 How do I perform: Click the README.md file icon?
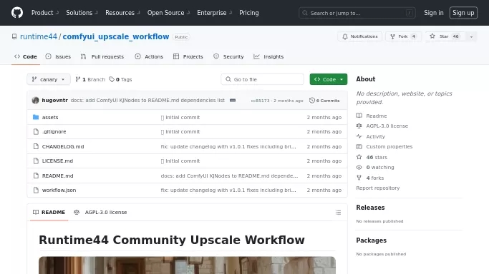36,176
